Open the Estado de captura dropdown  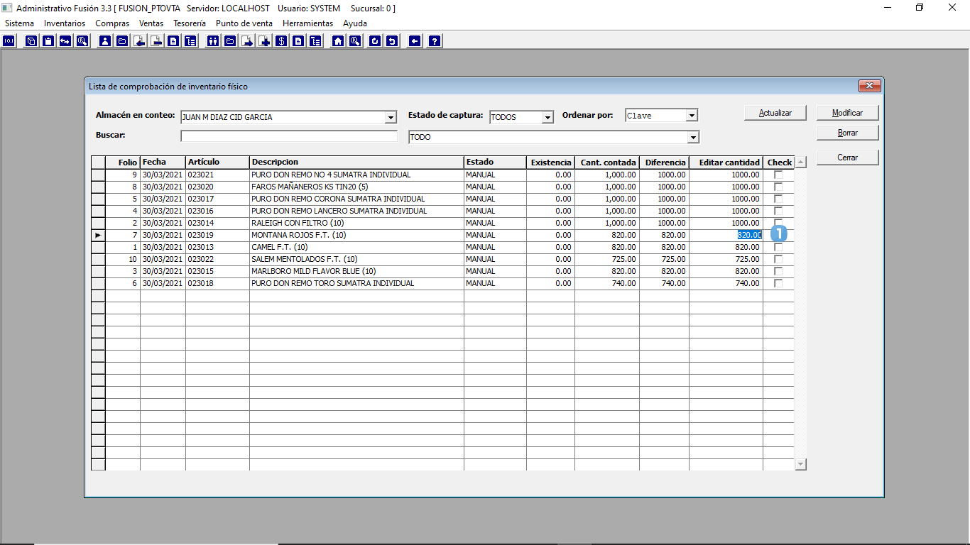[x=547, y=117]
